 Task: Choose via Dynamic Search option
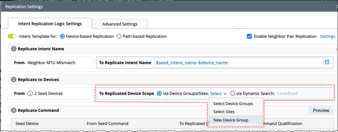(232, 93)
